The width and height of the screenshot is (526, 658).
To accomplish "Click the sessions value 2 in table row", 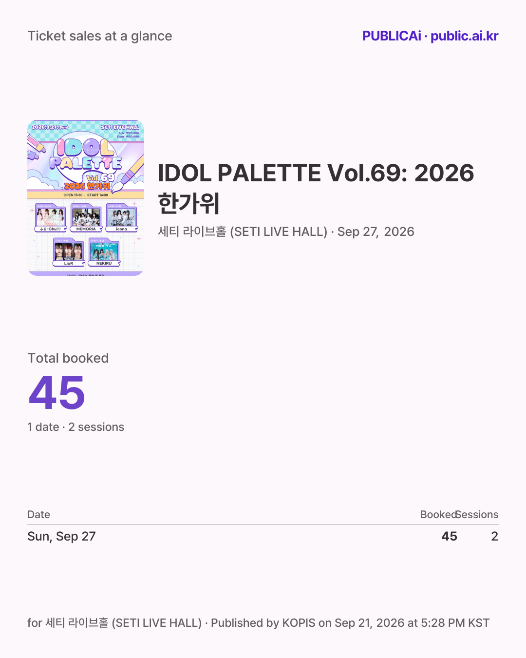I will coord(495,536).
